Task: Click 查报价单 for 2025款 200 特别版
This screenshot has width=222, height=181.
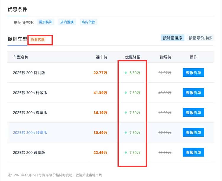Action: tap(193, 73)
